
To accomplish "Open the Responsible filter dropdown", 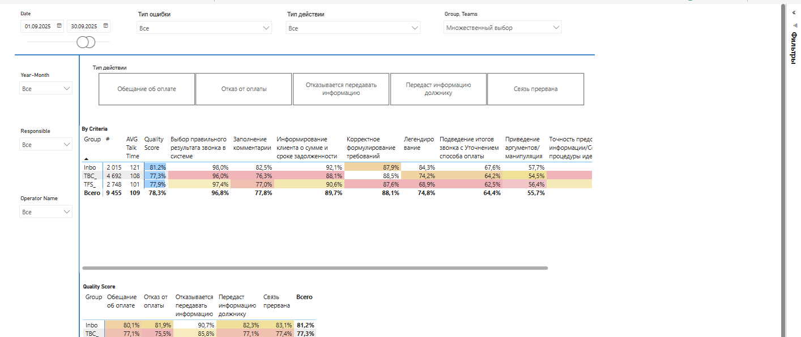I will pyautogui.click(x=67, y=145).
